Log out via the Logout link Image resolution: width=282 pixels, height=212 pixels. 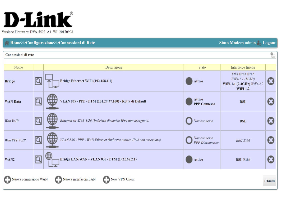tap(269, 43)
